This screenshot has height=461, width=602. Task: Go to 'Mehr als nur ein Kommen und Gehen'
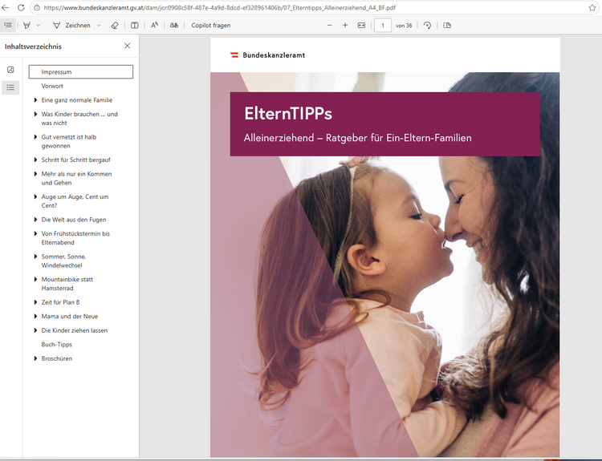(x=76, y=178)
